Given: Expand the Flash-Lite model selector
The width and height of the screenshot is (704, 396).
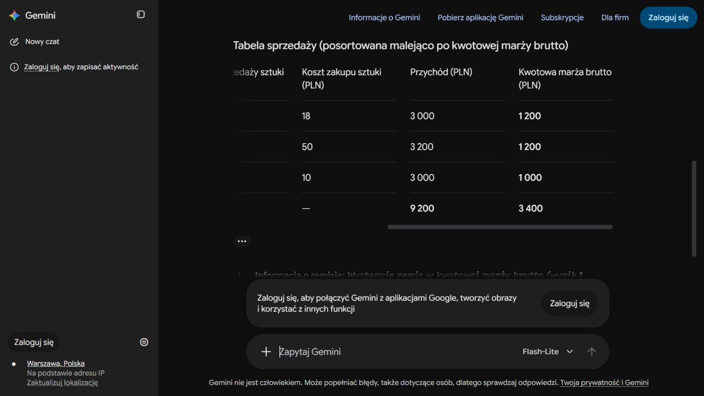Looking at the screenshot, I should point(548,351).
